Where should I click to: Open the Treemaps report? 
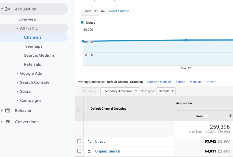[x=33, y=46]
